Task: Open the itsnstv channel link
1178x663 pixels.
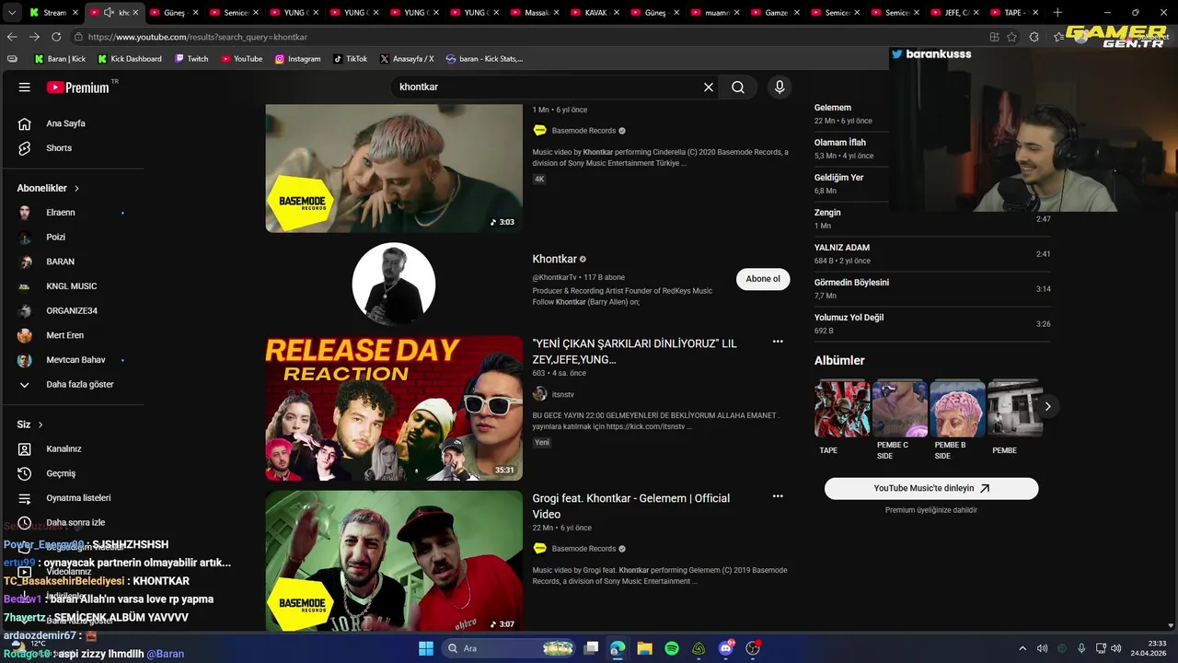Action: [562, 394]
